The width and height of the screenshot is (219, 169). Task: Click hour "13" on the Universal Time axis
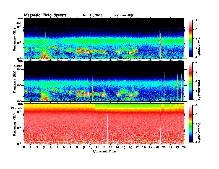tap(111, 147)
